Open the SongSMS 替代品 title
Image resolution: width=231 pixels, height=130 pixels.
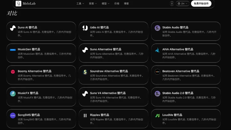click(x=29, y=115)
